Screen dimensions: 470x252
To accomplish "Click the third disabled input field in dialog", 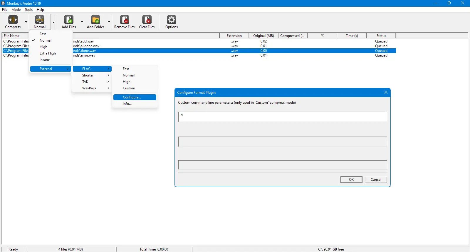I will point(283,165).
